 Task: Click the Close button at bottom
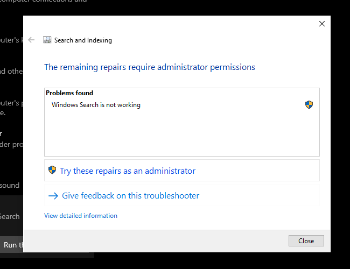pyautogui.click(x=306, y=240)
